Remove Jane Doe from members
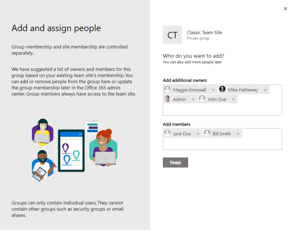The width and height of the screenshot is (293, 230). point(198,134)
